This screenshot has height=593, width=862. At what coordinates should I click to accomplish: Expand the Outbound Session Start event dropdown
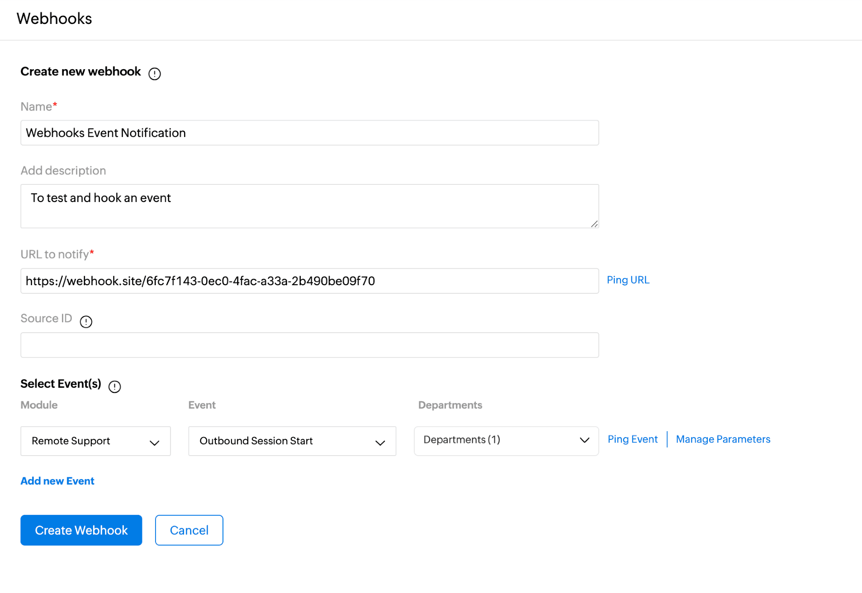point(292,441)
